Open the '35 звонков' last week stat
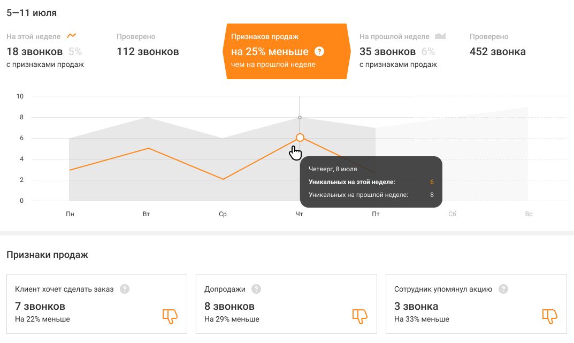574x343 pixels. pos(388,52)
